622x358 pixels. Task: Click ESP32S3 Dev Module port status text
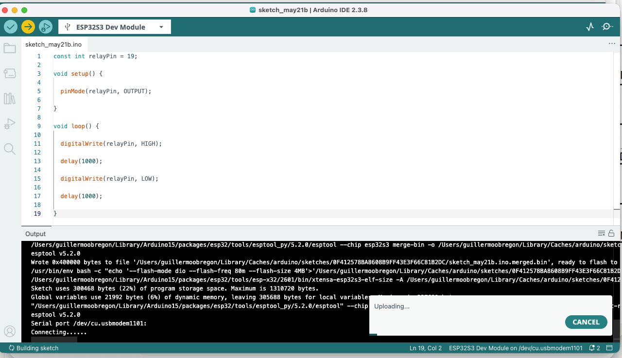[516, 348]
